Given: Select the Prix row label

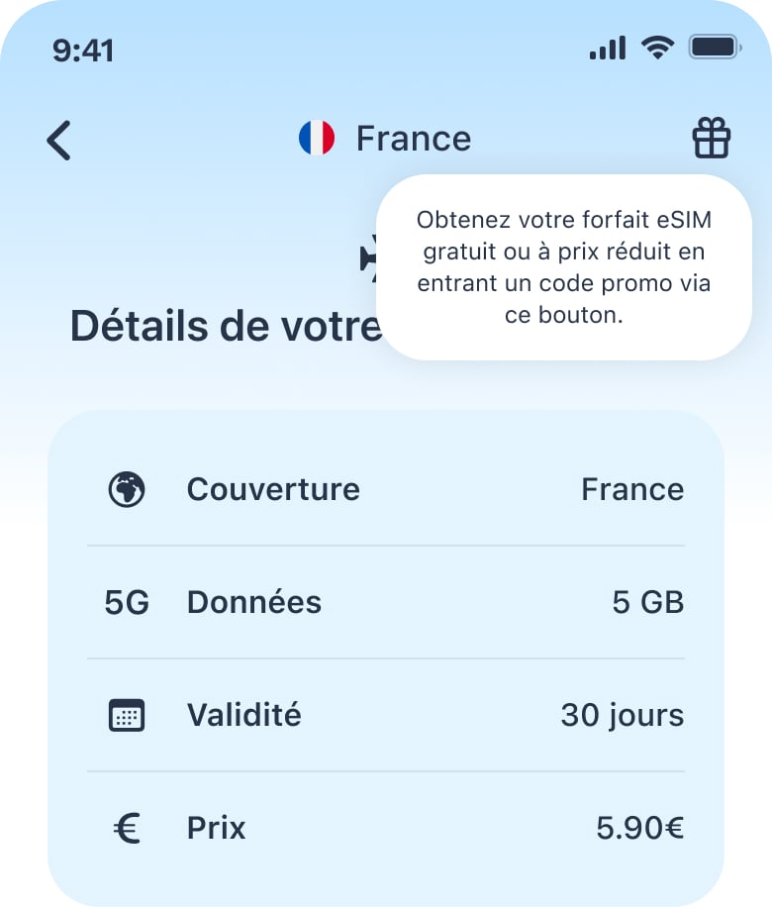Looking at the screenshot, I should click(216, 828).
